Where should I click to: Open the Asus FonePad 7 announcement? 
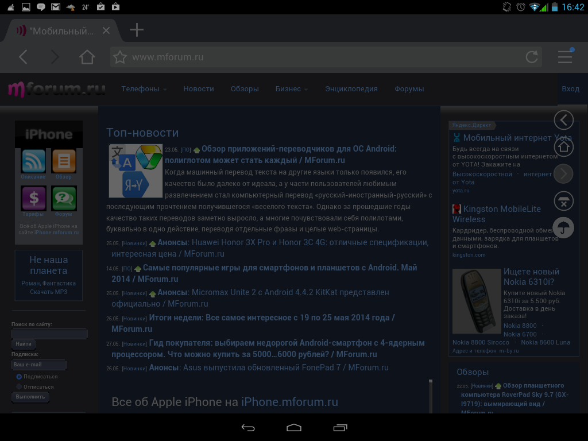coord(269,367)
